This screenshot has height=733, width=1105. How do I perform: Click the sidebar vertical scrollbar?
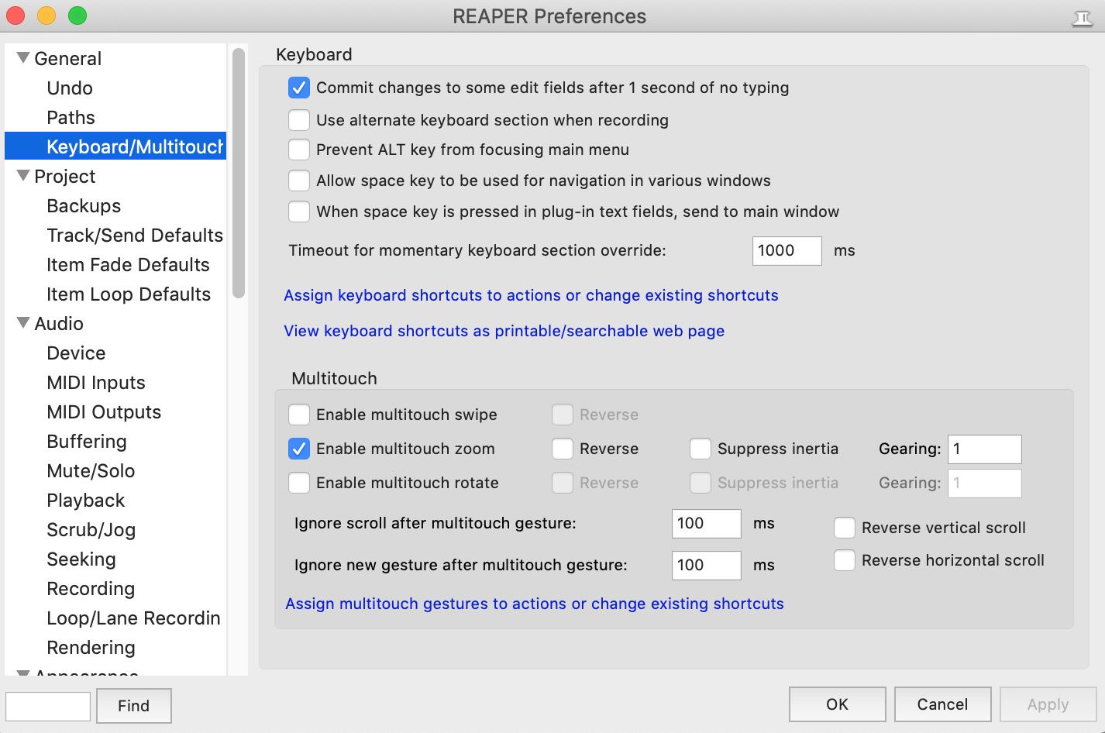coord(239,174)
